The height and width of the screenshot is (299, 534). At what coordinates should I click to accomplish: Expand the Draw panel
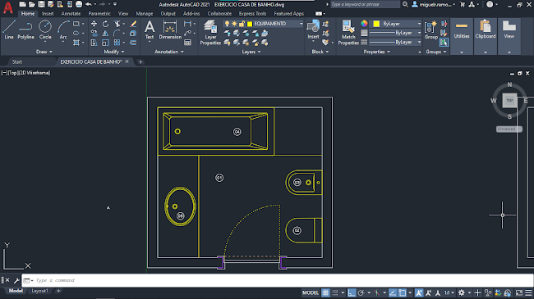tap(44, 52)
